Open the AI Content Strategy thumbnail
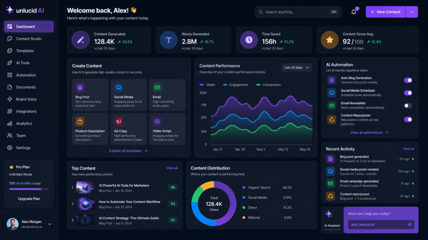Screen dimensions: 428x240 (85, 220)
